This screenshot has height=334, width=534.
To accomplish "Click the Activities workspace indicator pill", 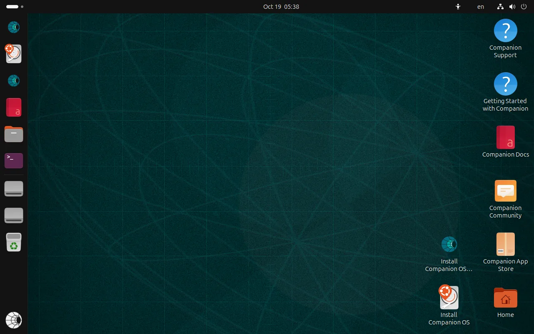I will pyautogui.click(x=13, y=7).
